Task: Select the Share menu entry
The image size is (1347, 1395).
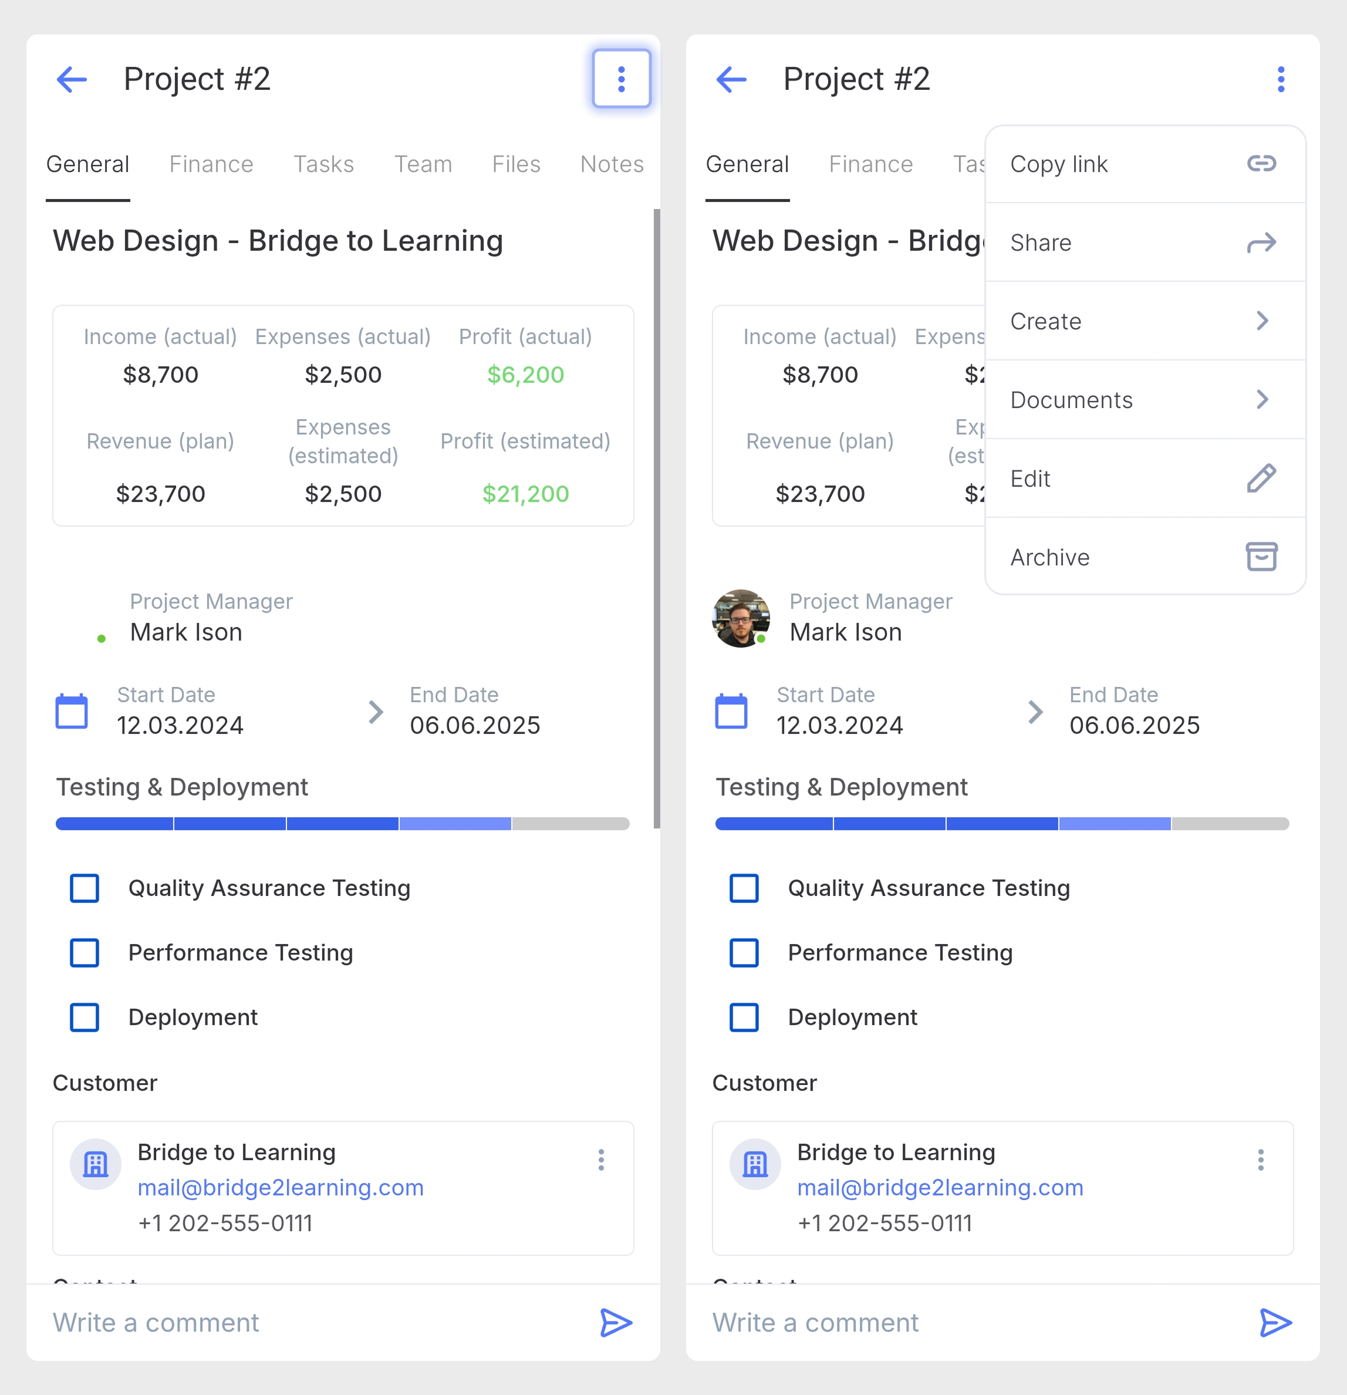Action: (x=1145, y=242)
